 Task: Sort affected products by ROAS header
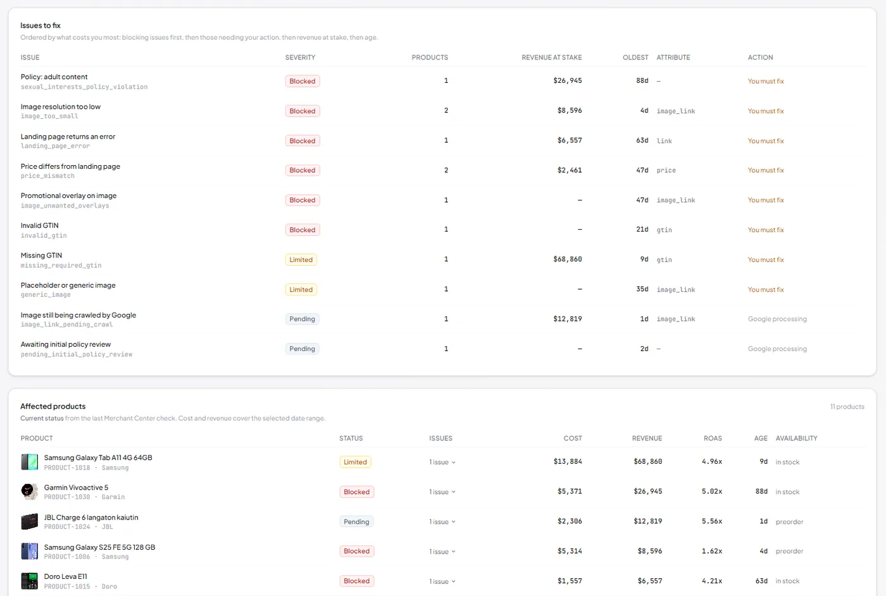click(713, 438)
